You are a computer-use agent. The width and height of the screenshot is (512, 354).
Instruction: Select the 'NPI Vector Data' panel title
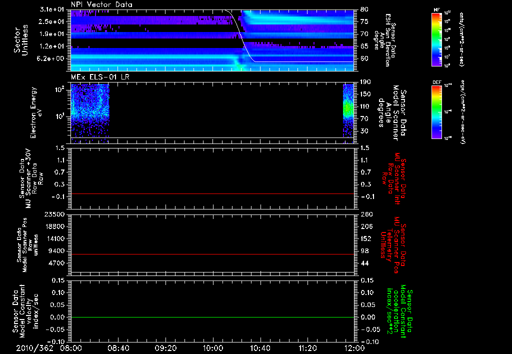click(101, 4)
